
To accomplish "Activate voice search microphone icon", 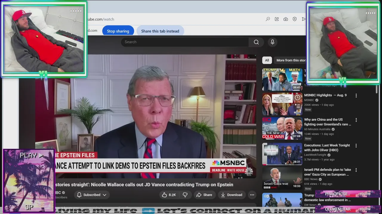I will [x=272, y=42].
